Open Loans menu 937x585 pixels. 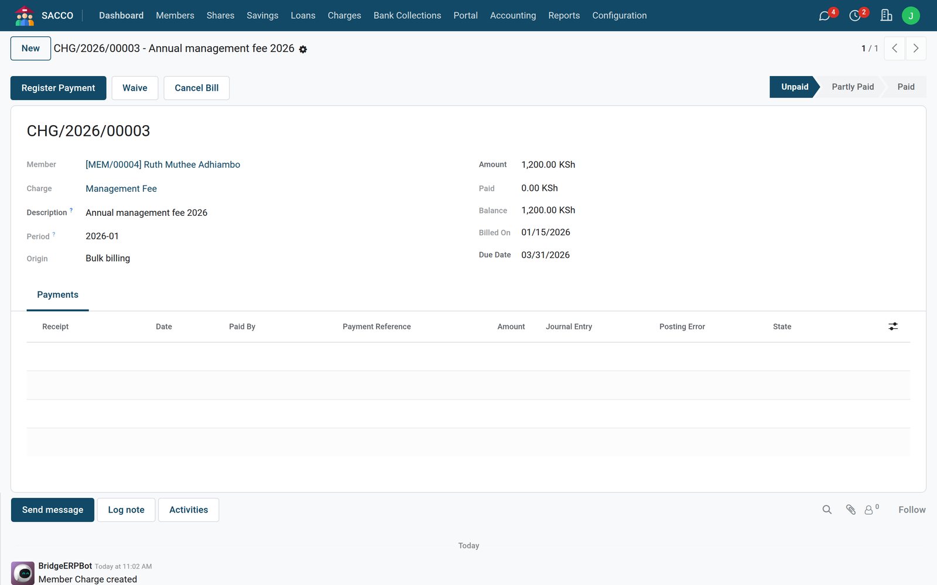tap(303, 16)
